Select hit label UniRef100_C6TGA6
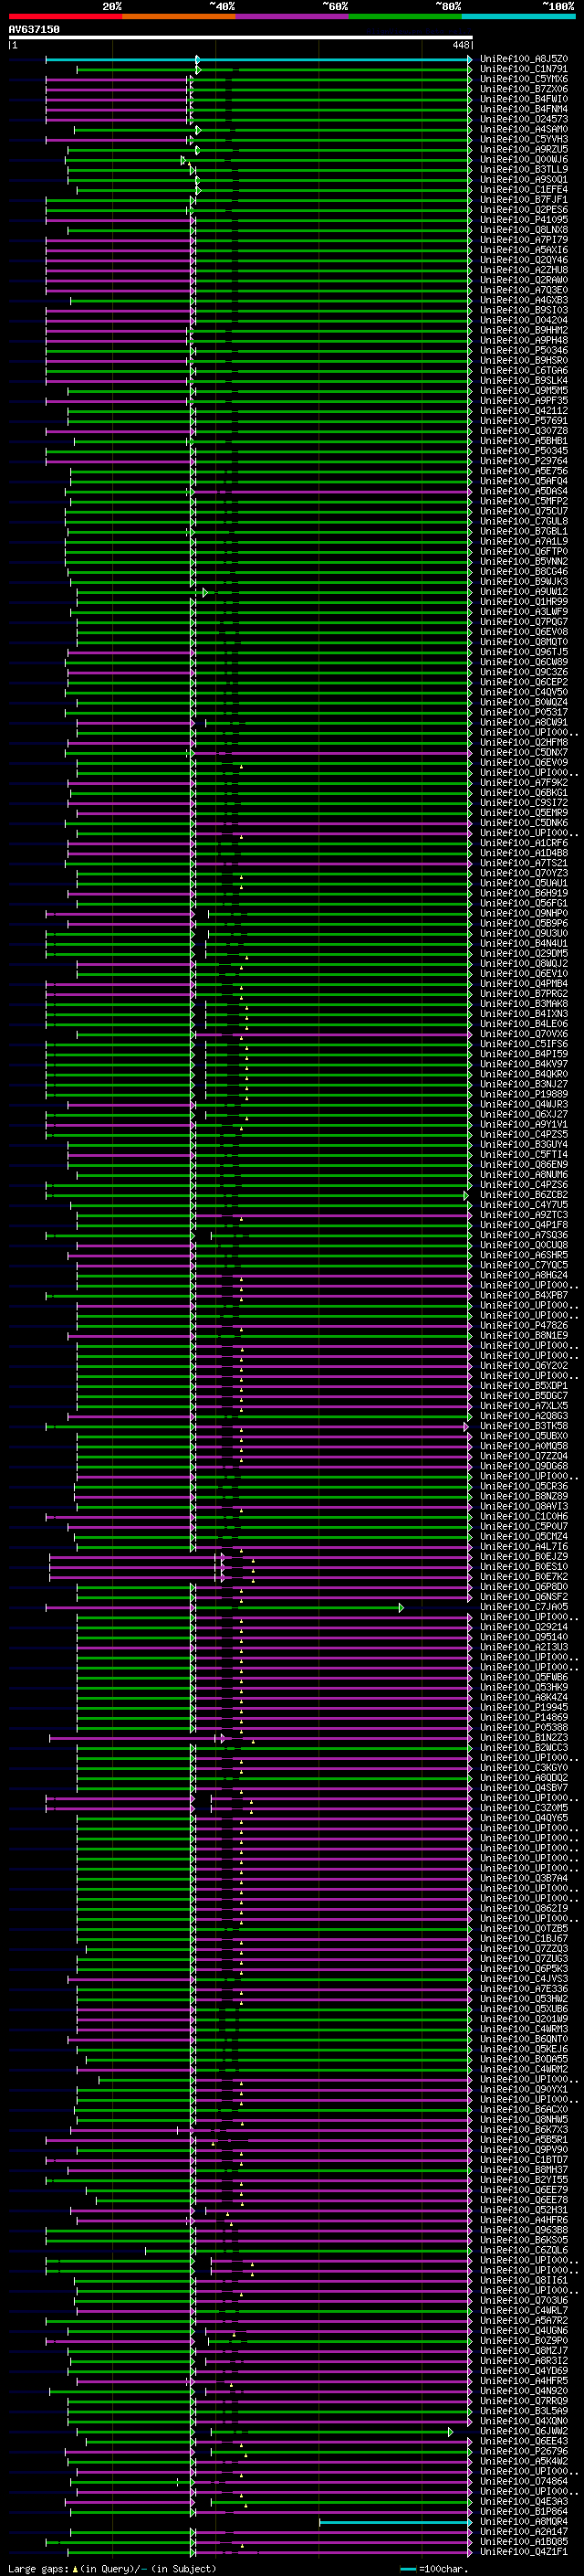Screen dimensions: 584x2576 click(x=524, y=370)
